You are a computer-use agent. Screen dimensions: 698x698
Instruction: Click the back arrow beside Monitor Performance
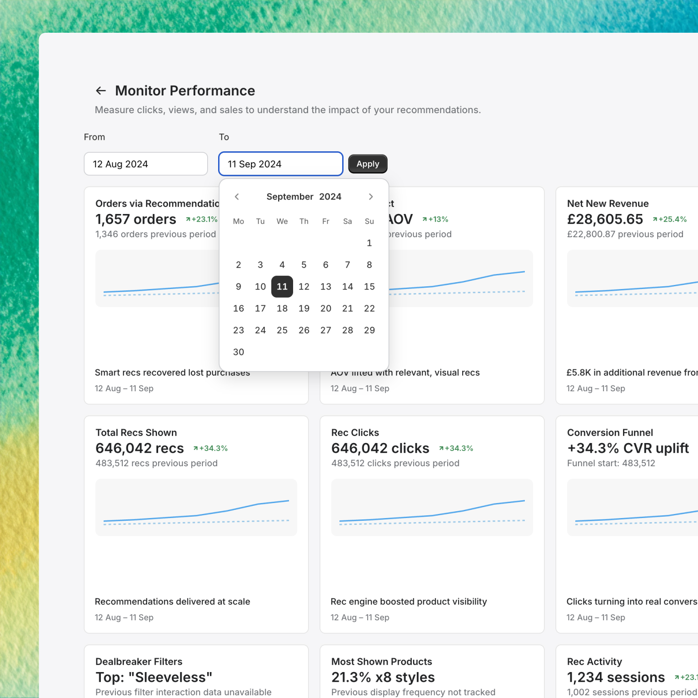101,90
